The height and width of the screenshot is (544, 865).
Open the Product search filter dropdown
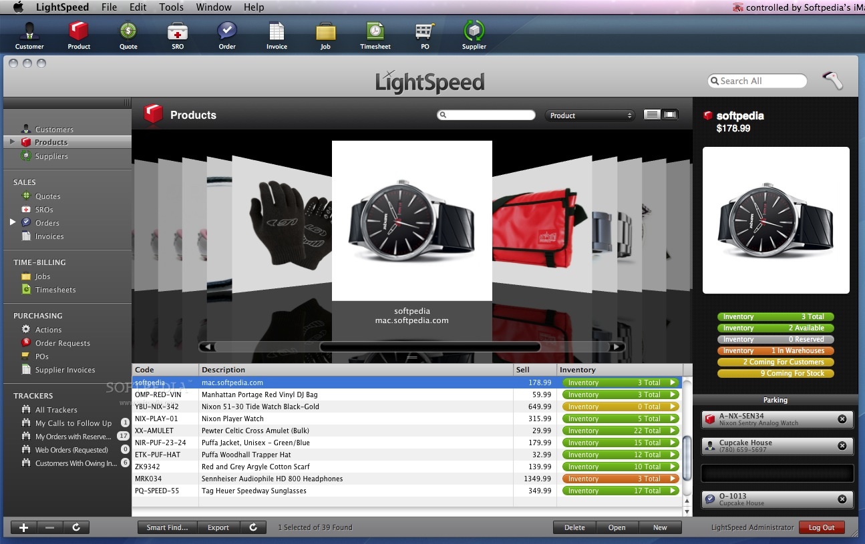589,115
